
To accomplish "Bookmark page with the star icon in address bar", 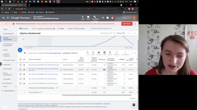I will point(125,9).
